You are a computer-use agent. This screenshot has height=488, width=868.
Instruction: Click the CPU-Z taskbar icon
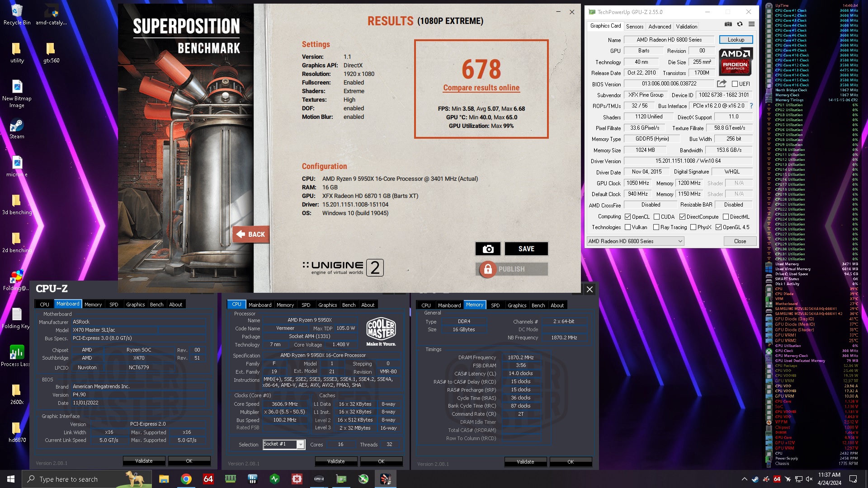[x=319, y=479]
